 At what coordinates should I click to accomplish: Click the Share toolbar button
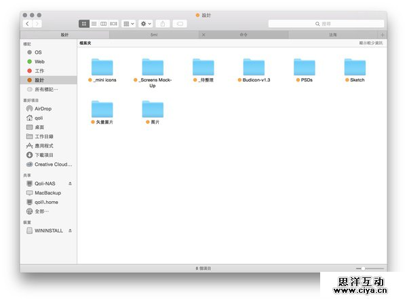tap(163, 24)
